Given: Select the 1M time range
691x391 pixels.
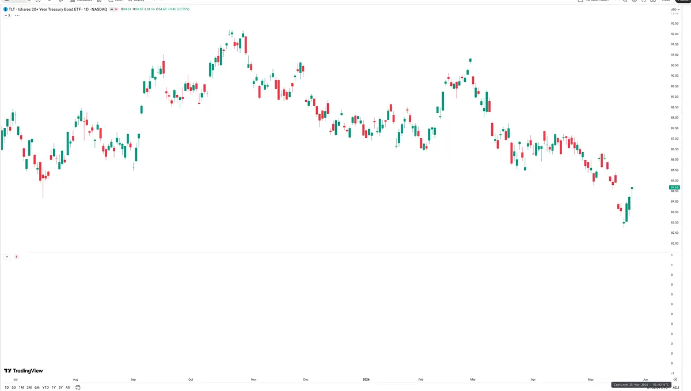Looking at the screenshot, I should pos(21,388).
